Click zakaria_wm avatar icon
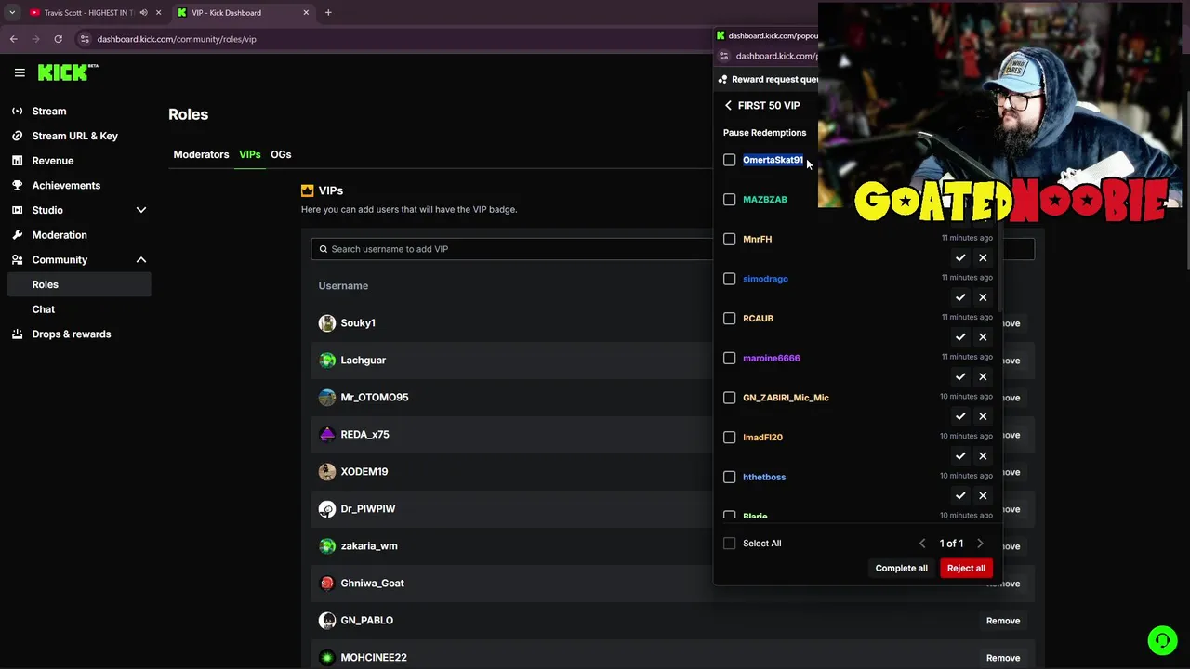This screenshot has height=669, width=1190. point(327,546)
